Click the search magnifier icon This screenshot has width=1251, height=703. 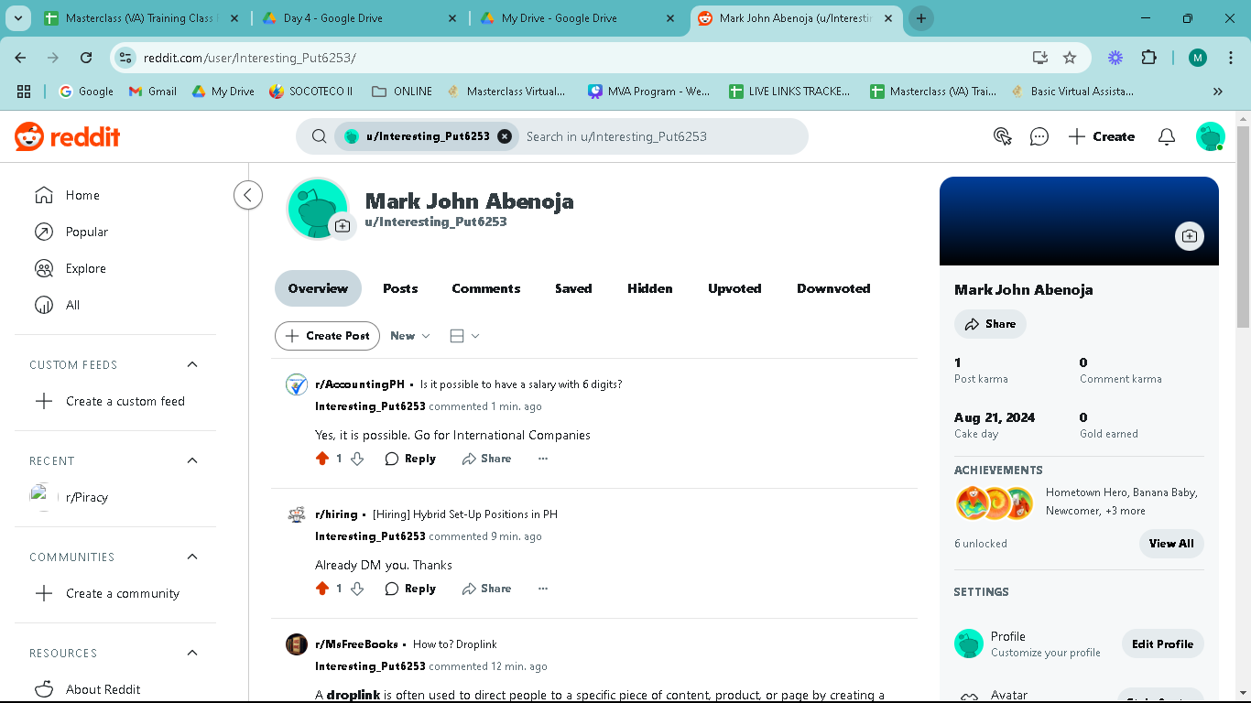(x=319, y=136)
